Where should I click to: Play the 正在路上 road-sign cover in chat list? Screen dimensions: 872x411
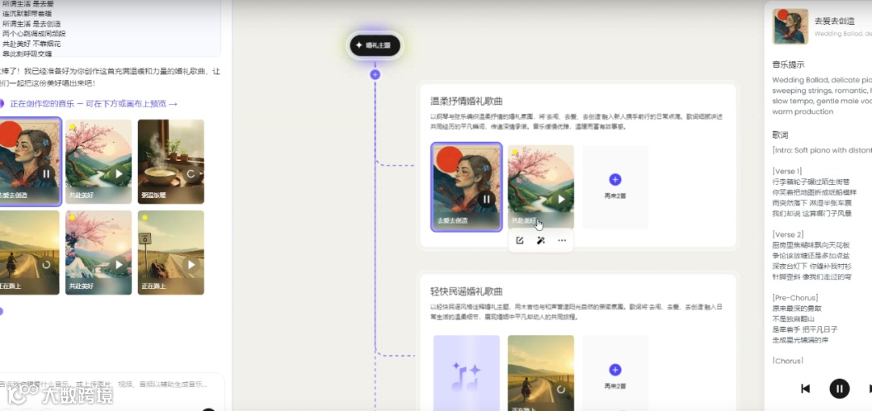click(x=191, y=265)
